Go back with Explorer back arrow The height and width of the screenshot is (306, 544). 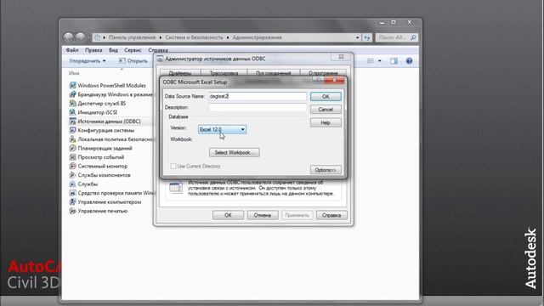click(x=69, y=37)
